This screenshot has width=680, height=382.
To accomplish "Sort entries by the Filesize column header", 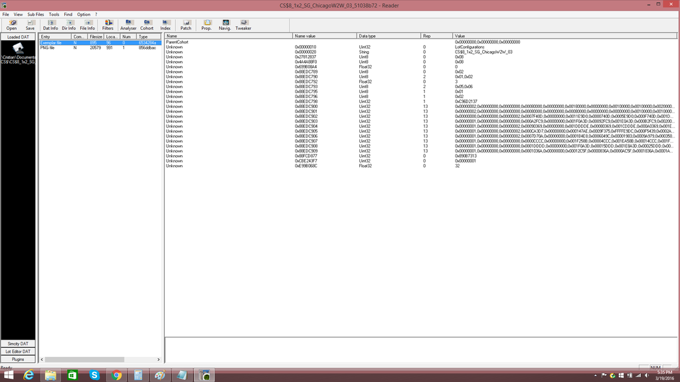I will 96,36.
